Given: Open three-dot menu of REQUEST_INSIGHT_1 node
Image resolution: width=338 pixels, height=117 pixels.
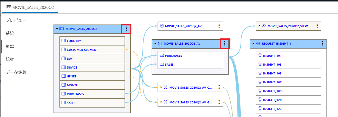Looking at the screenshot, I should [x=323, y=44].
